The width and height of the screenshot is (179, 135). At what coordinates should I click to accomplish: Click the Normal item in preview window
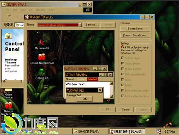coord(70,79)
